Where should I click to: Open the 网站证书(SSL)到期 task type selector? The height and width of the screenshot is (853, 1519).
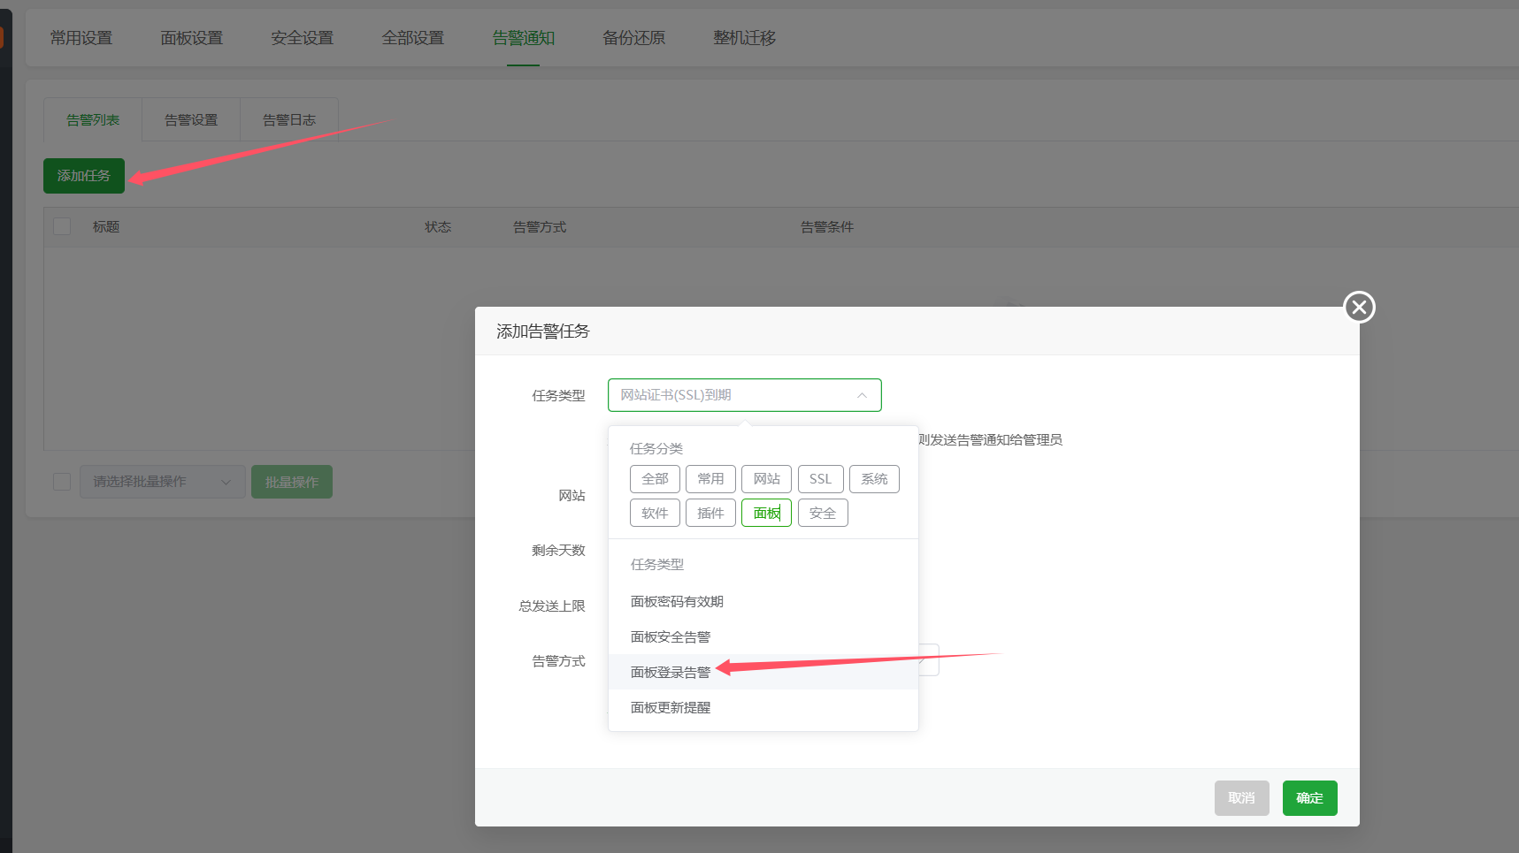(744, 395)
